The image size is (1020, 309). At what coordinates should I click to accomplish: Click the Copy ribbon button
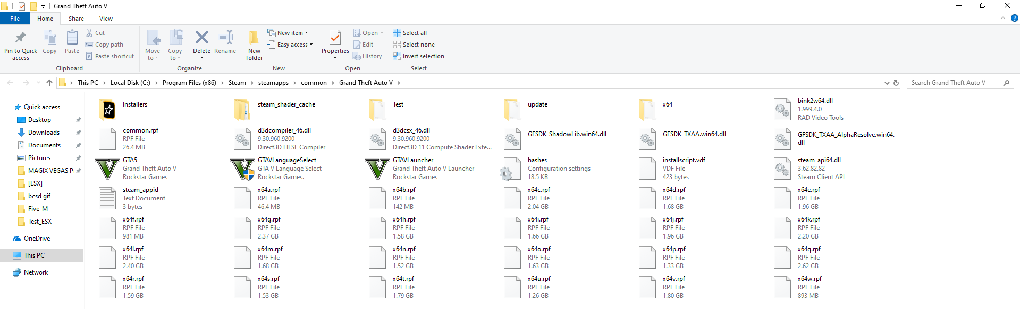(49, 41)
